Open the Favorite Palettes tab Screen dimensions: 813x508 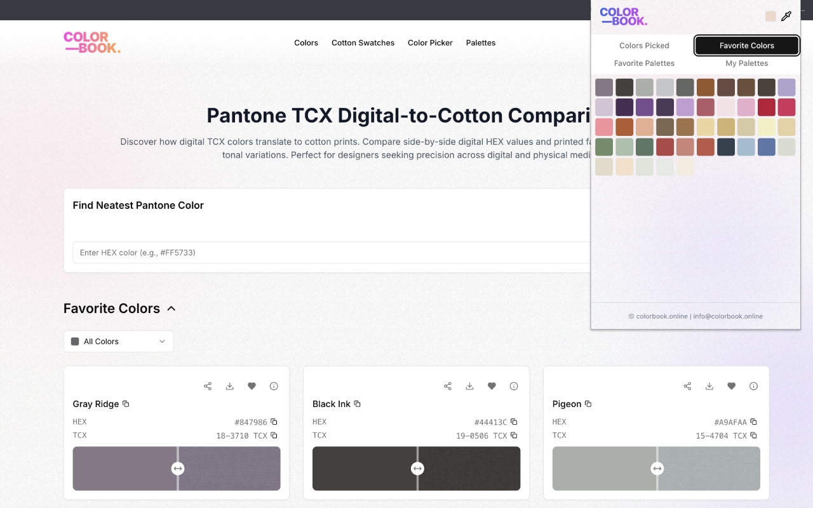point(644,63)
